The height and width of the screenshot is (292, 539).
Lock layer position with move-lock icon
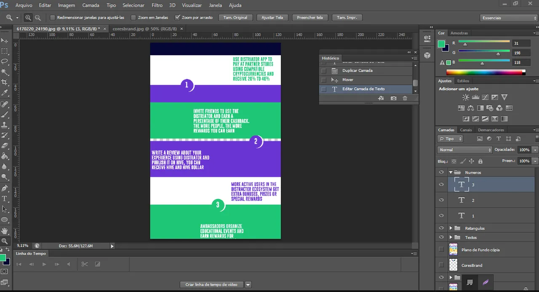[471, 161]
